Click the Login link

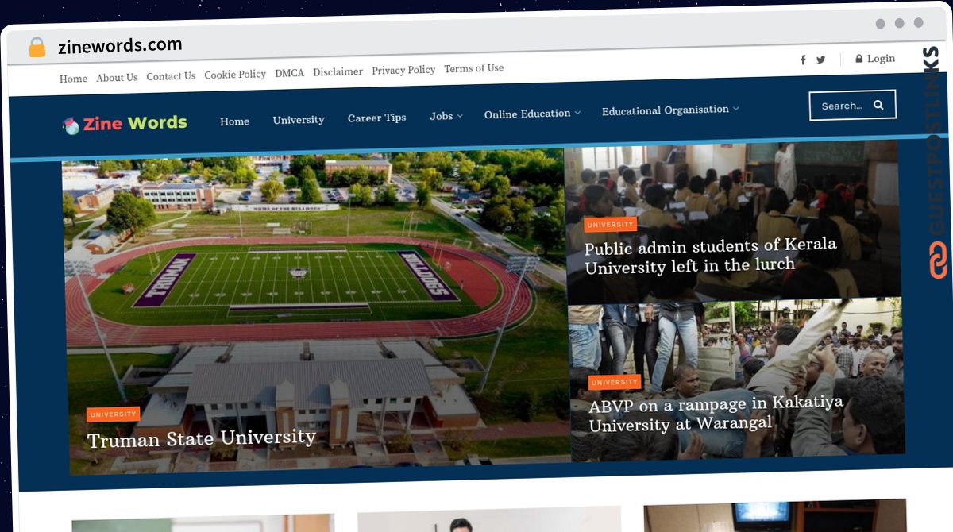point(881,59)
